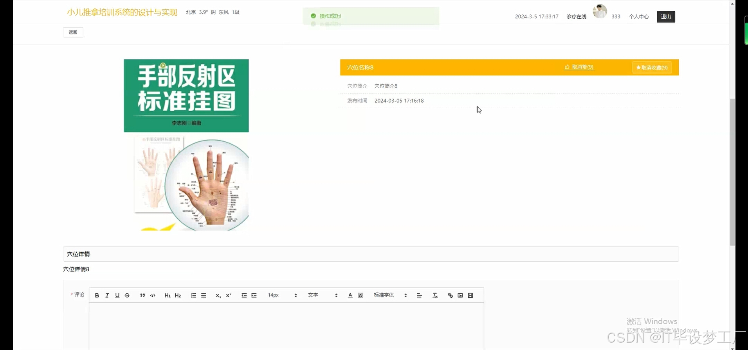Click the 操作成功! success notification
This screenshot has width=748, height=350.
point(371,16)
